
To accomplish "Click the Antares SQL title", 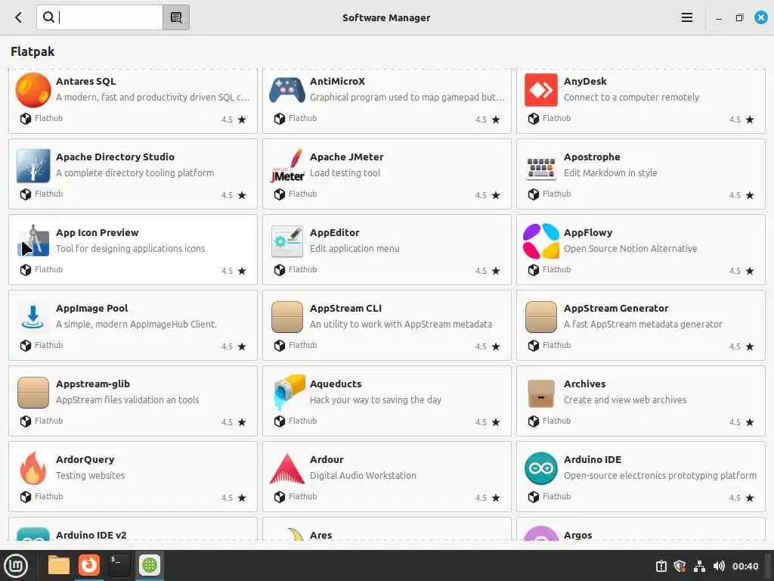I will coord(86,81).
